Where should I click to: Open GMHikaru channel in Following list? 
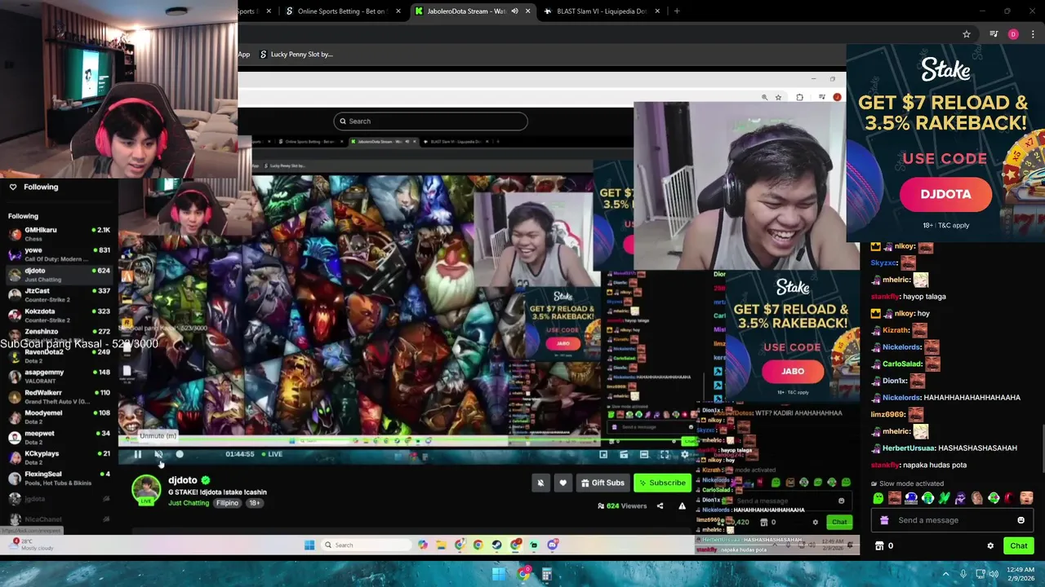[59, 234]
